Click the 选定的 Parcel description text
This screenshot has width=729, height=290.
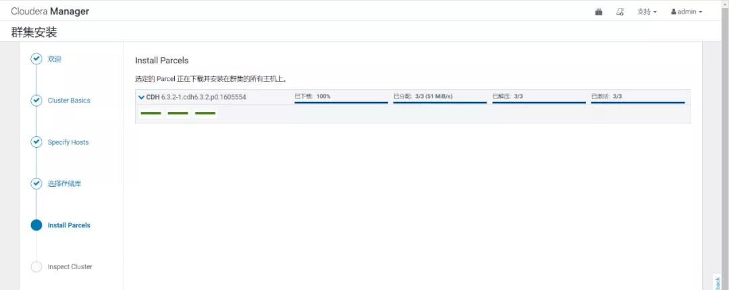coord(211,79)
